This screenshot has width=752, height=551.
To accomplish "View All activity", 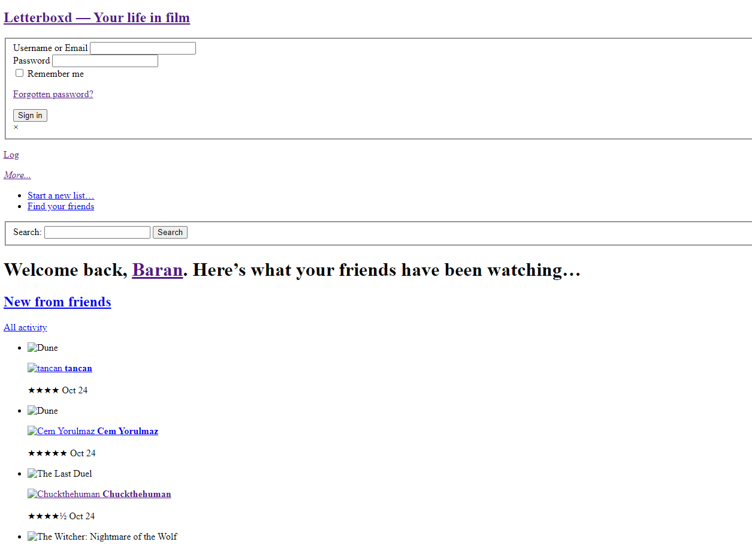I will (x=25, y=327).
